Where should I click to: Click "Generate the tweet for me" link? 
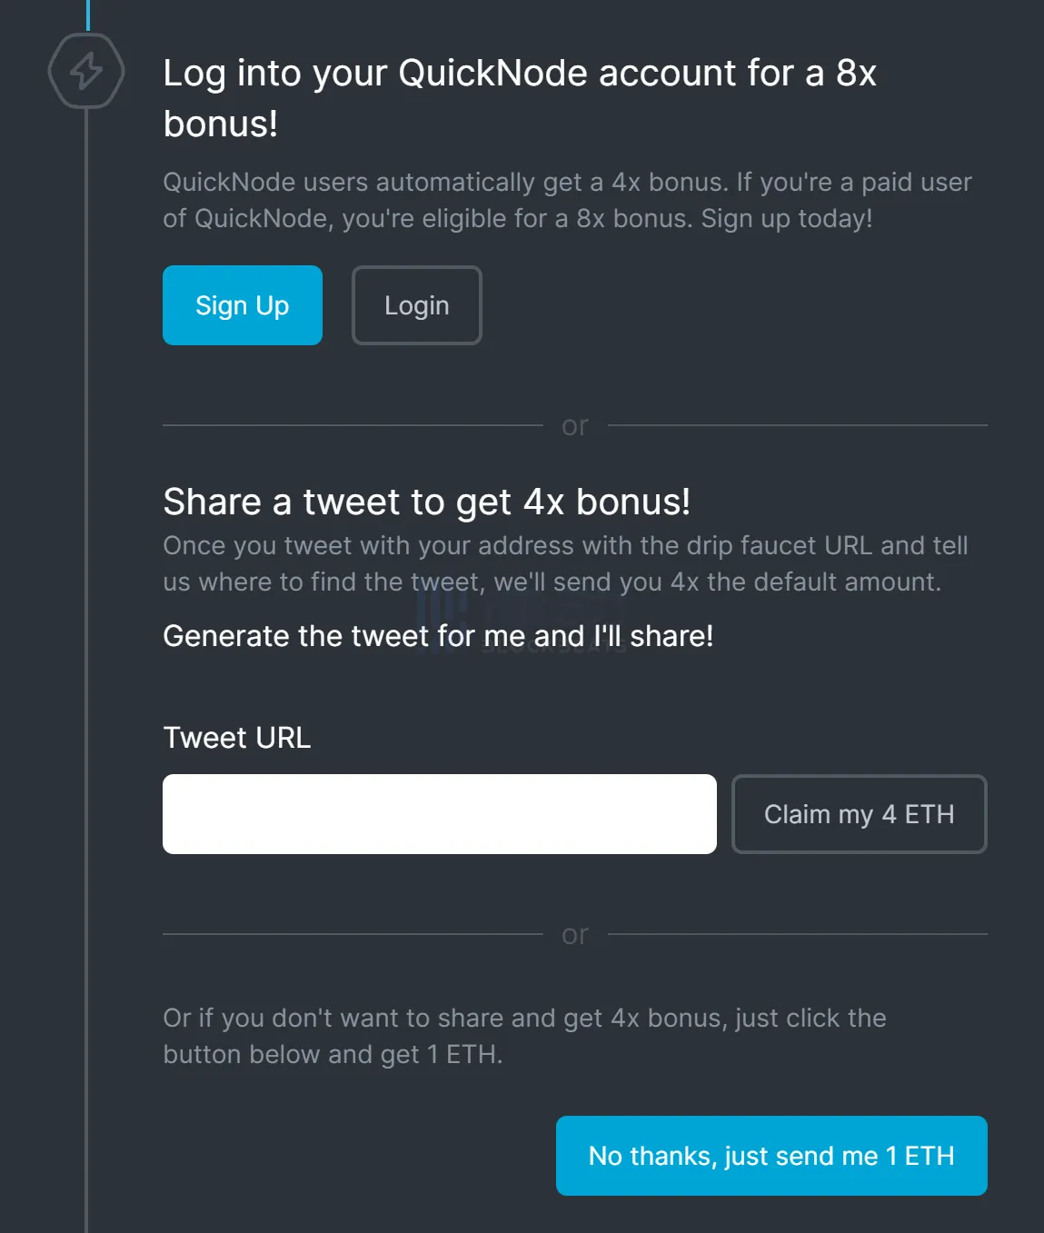tap(437, 636)
